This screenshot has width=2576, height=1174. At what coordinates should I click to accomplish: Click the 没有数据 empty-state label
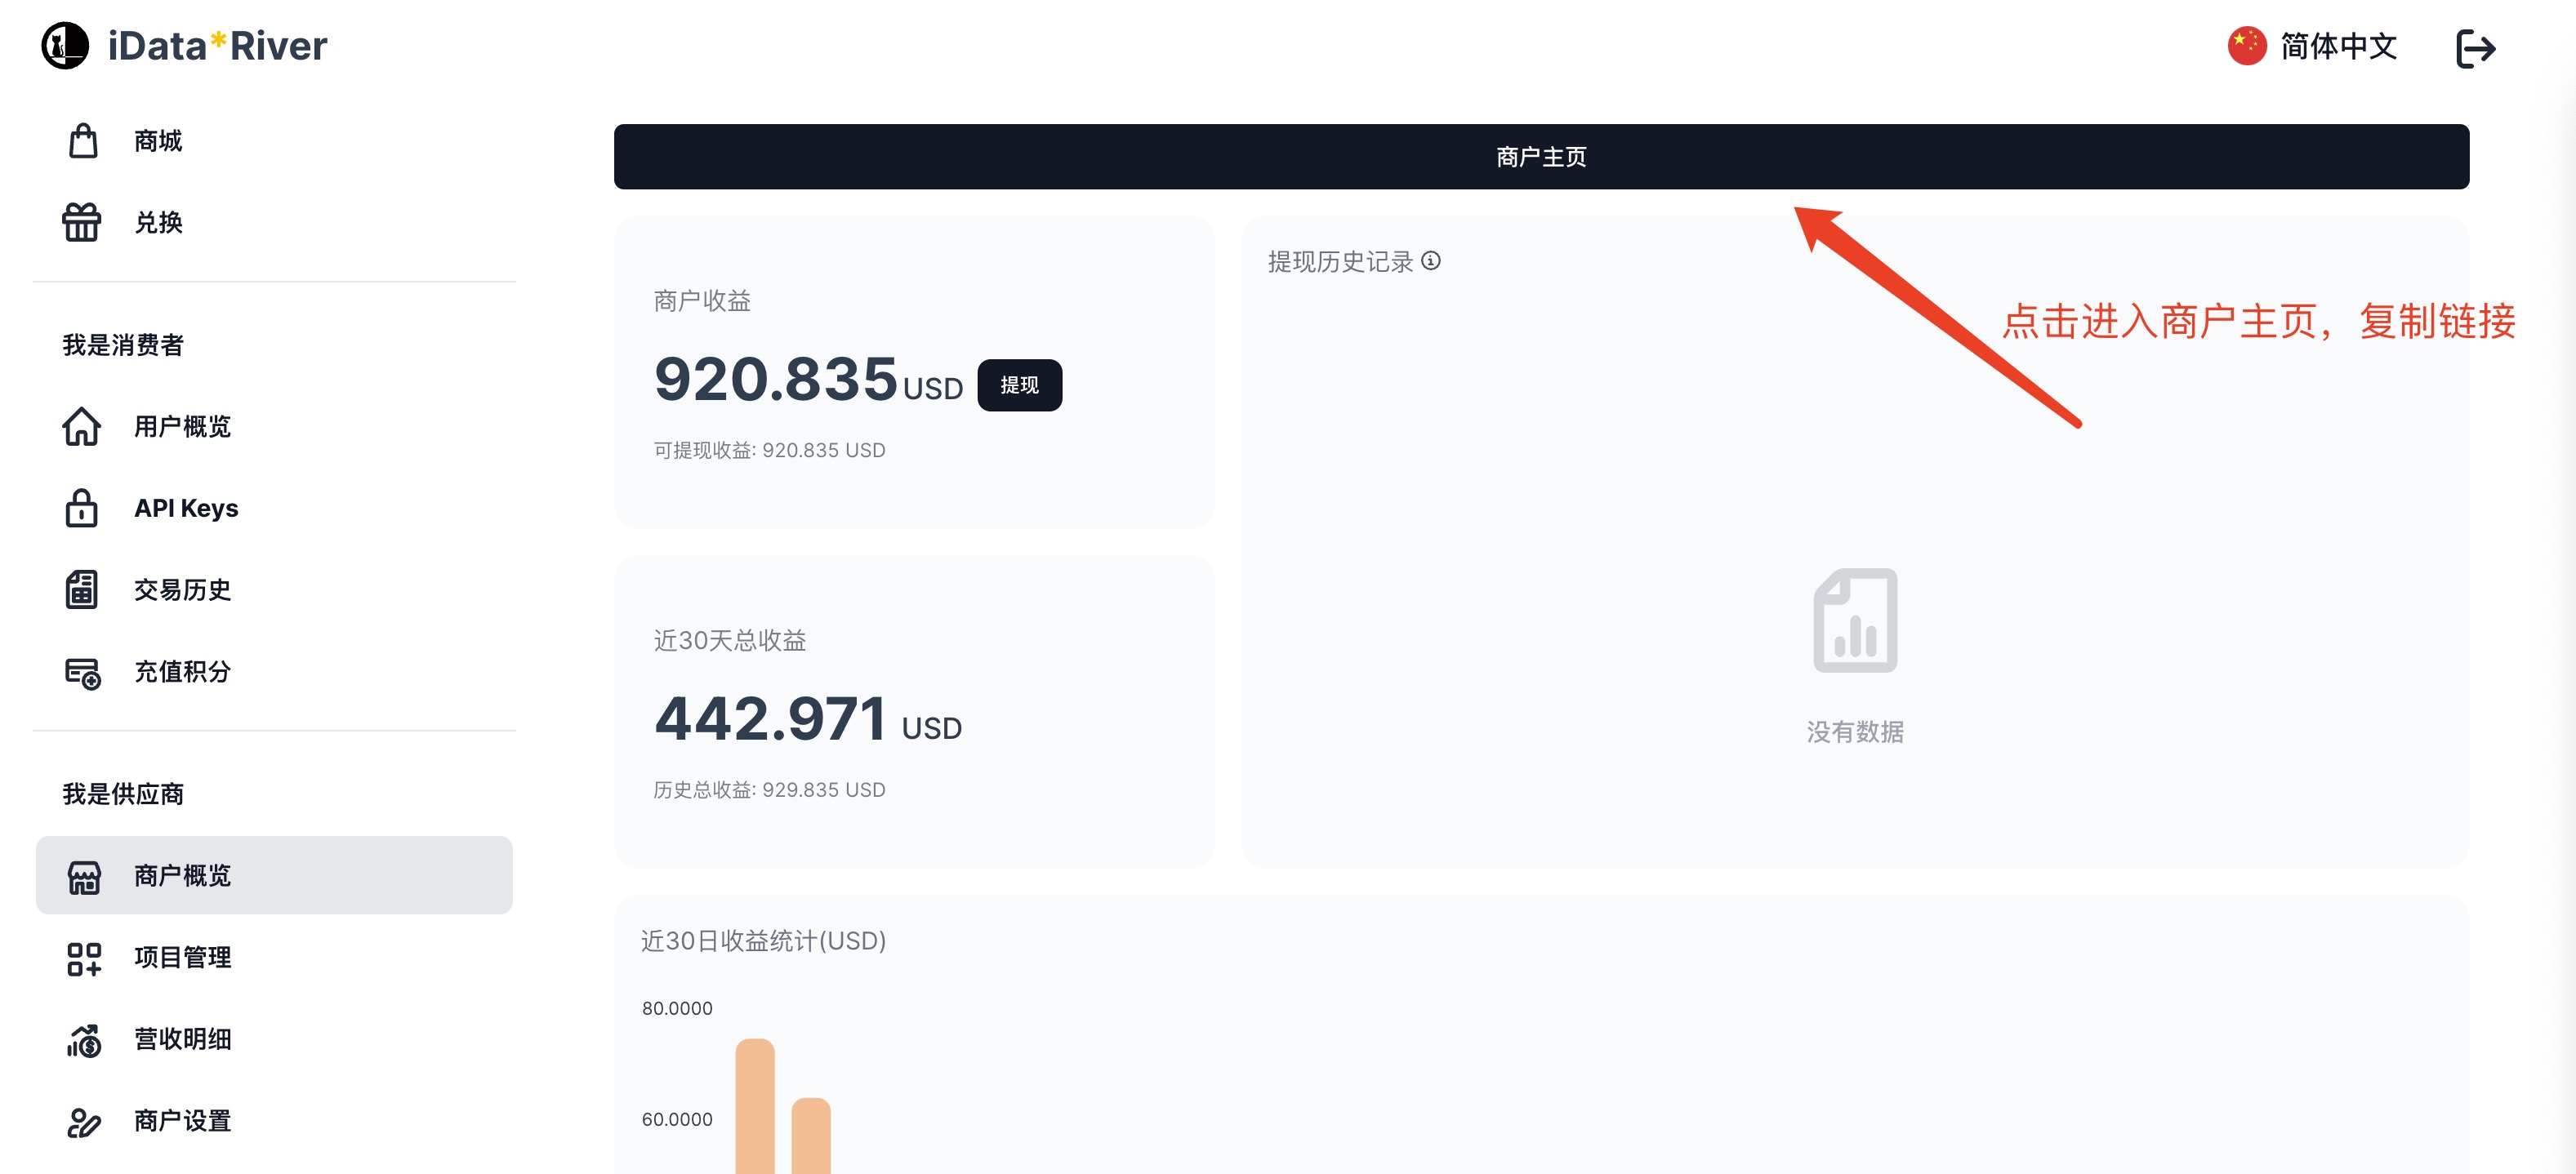pyautogui.click(x=1855, y=732)
